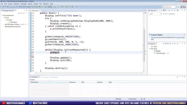Collapse the data package node
The width and height of the screenshot is (187, 105).
(x=6, y=20)
